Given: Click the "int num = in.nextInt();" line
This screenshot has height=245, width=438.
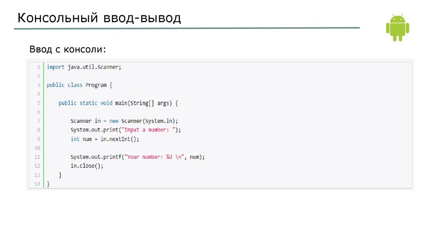Looking at the screenshot, I should 105,139.
